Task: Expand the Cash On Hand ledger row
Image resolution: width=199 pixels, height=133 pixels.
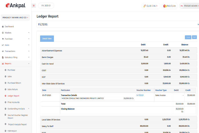Action: coord(48,64)
